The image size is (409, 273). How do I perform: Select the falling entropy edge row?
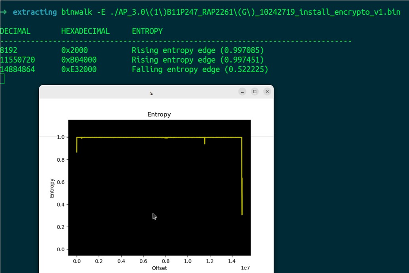(119, 69)
